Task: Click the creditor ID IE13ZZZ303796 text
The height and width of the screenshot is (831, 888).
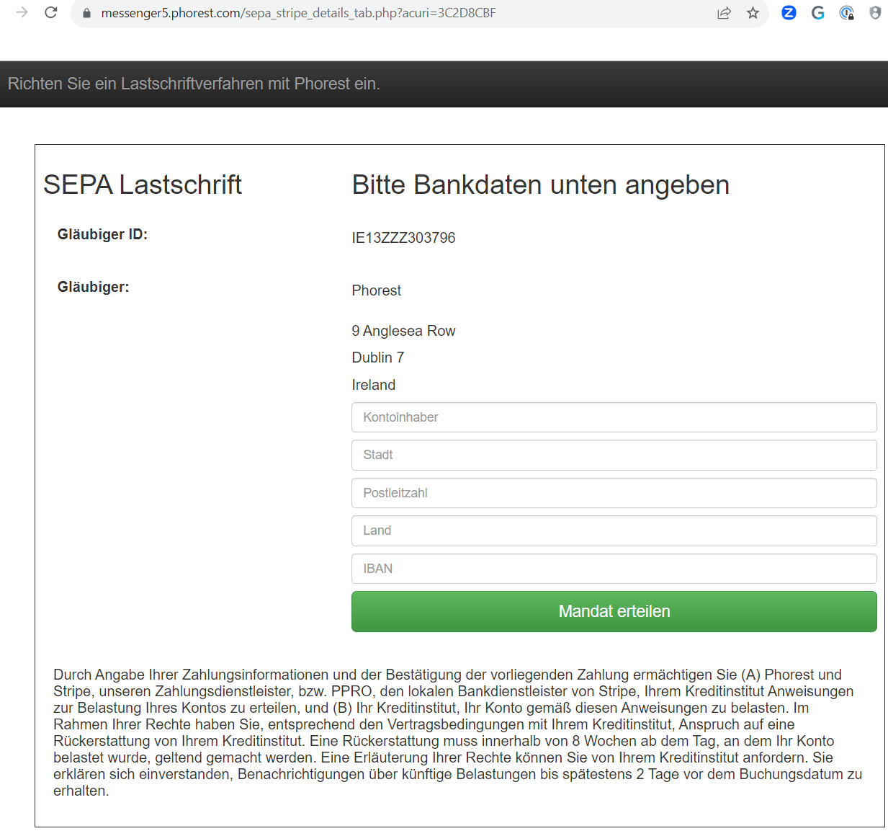Action: pos(403,238)
